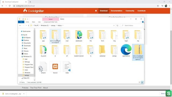Open the form folder
Screen dimensions: 172x97
tap(102, 36)
